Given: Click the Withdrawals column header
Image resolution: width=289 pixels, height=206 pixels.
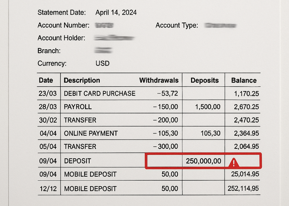Looking at the screenshot, I should tap(159, 80).
